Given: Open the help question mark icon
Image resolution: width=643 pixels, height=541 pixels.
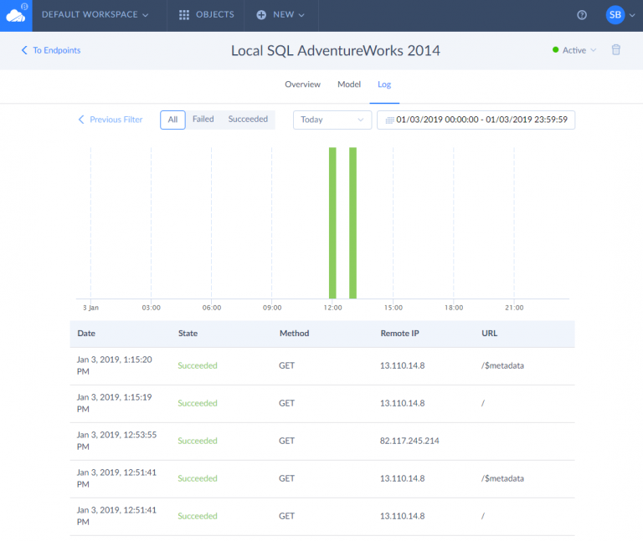Looking at the screenshot, I should pyautogui.click(x=582, y=15).
